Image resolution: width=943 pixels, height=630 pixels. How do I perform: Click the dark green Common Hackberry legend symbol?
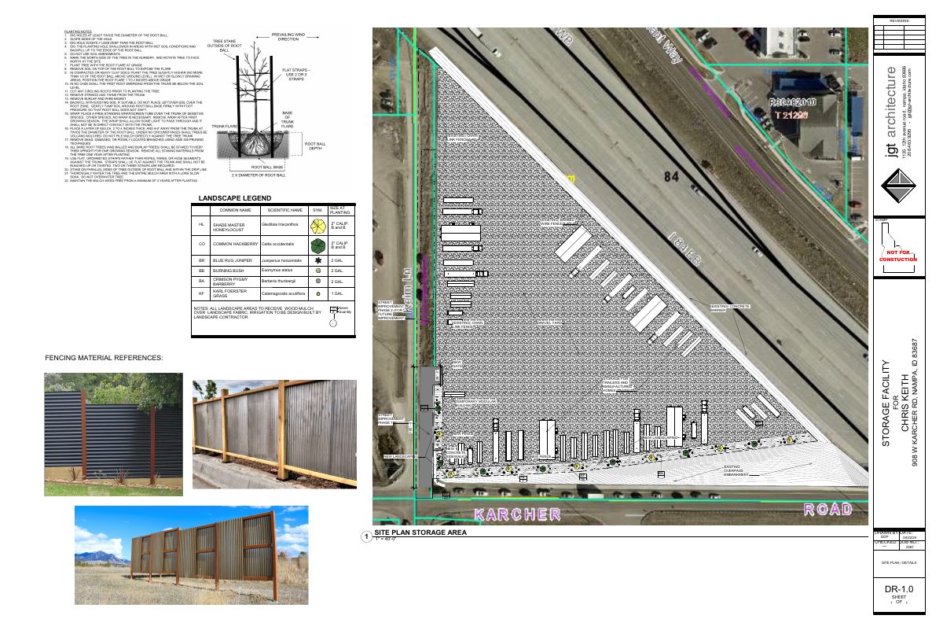coord(317,245)
